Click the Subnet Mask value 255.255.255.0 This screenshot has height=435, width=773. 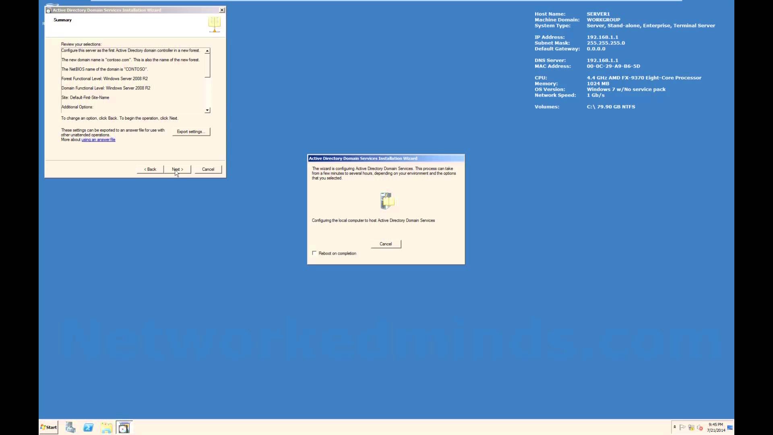[606, 43]
